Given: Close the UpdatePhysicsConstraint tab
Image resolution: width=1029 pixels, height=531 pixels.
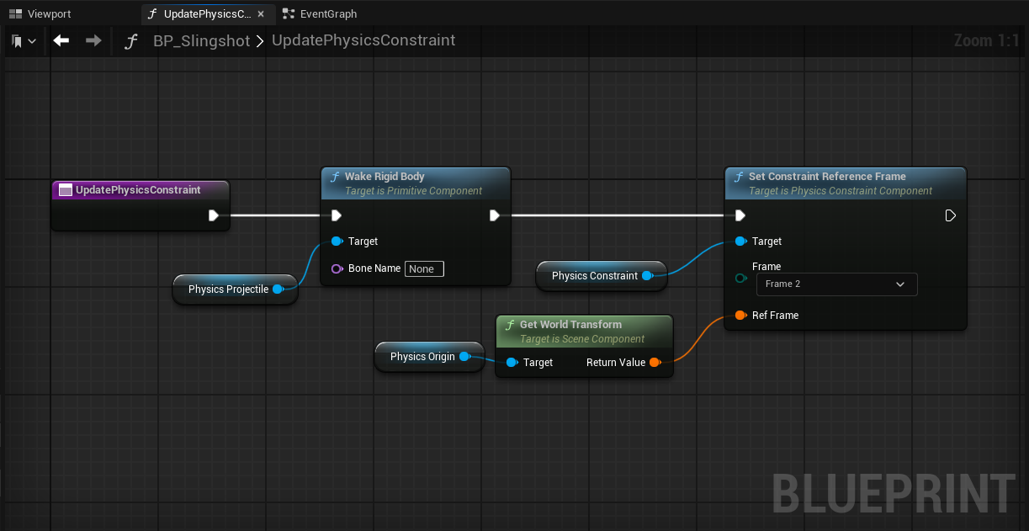Looking at the screenshot, I should click(261, 13).
